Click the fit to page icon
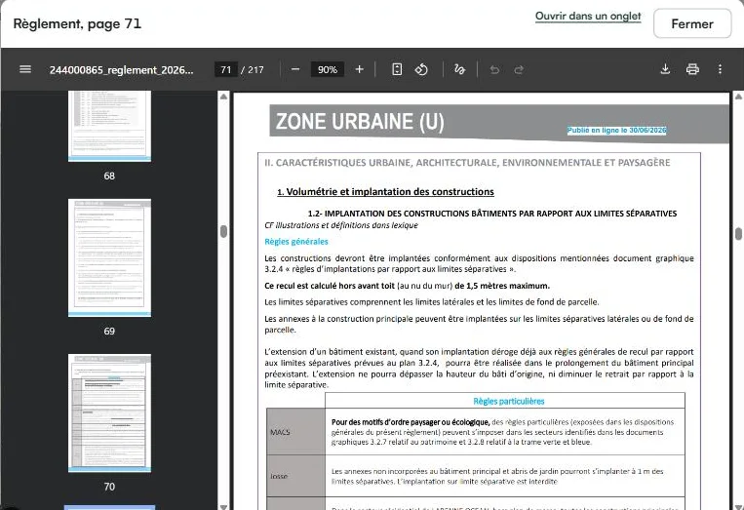744x510 pixels. (x=397, y=69)
